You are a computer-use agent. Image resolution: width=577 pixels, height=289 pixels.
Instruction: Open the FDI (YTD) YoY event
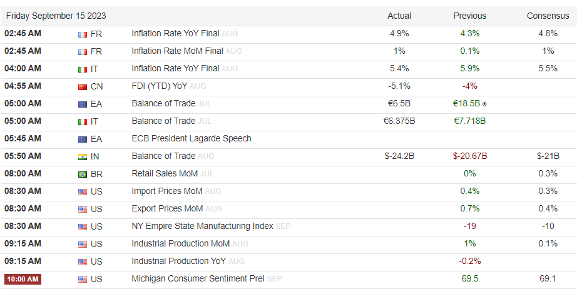tap(159, 86)
